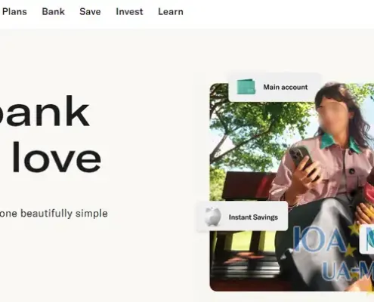This screenshot has height=302, width=374.
Task: Click the green wallet icon
Action: [x=246, y=87]
